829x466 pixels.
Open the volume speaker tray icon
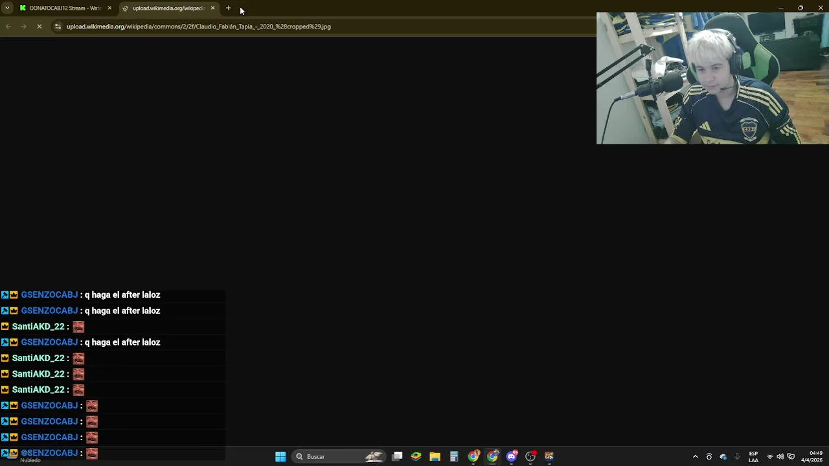[780, 456]
